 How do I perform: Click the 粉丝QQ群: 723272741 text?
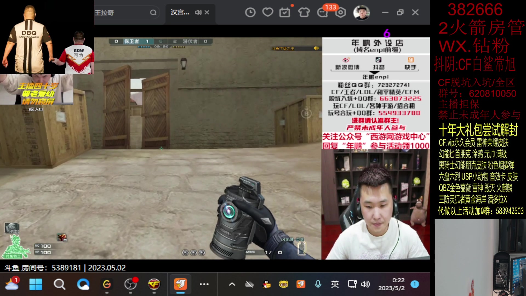pyautogui.click(x=374, y=85)
